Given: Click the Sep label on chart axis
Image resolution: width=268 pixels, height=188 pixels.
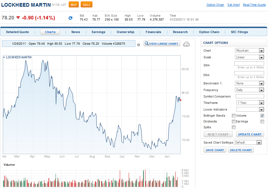Looking at the screenshot, I should tap(107, 156).
